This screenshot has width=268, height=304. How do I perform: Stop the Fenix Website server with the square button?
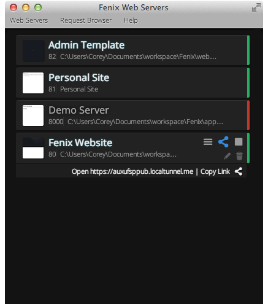(239, 142)
